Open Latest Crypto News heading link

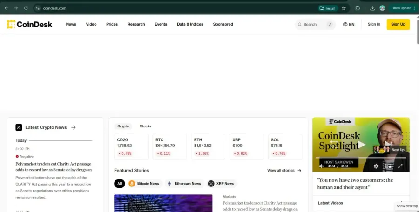pos(46,127)
